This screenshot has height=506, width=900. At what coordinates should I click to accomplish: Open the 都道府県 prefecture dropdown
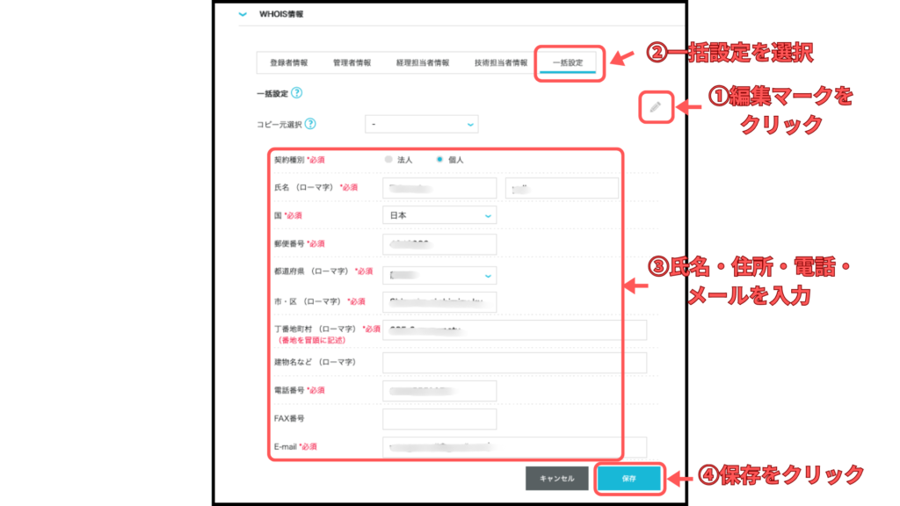(439, 276)
